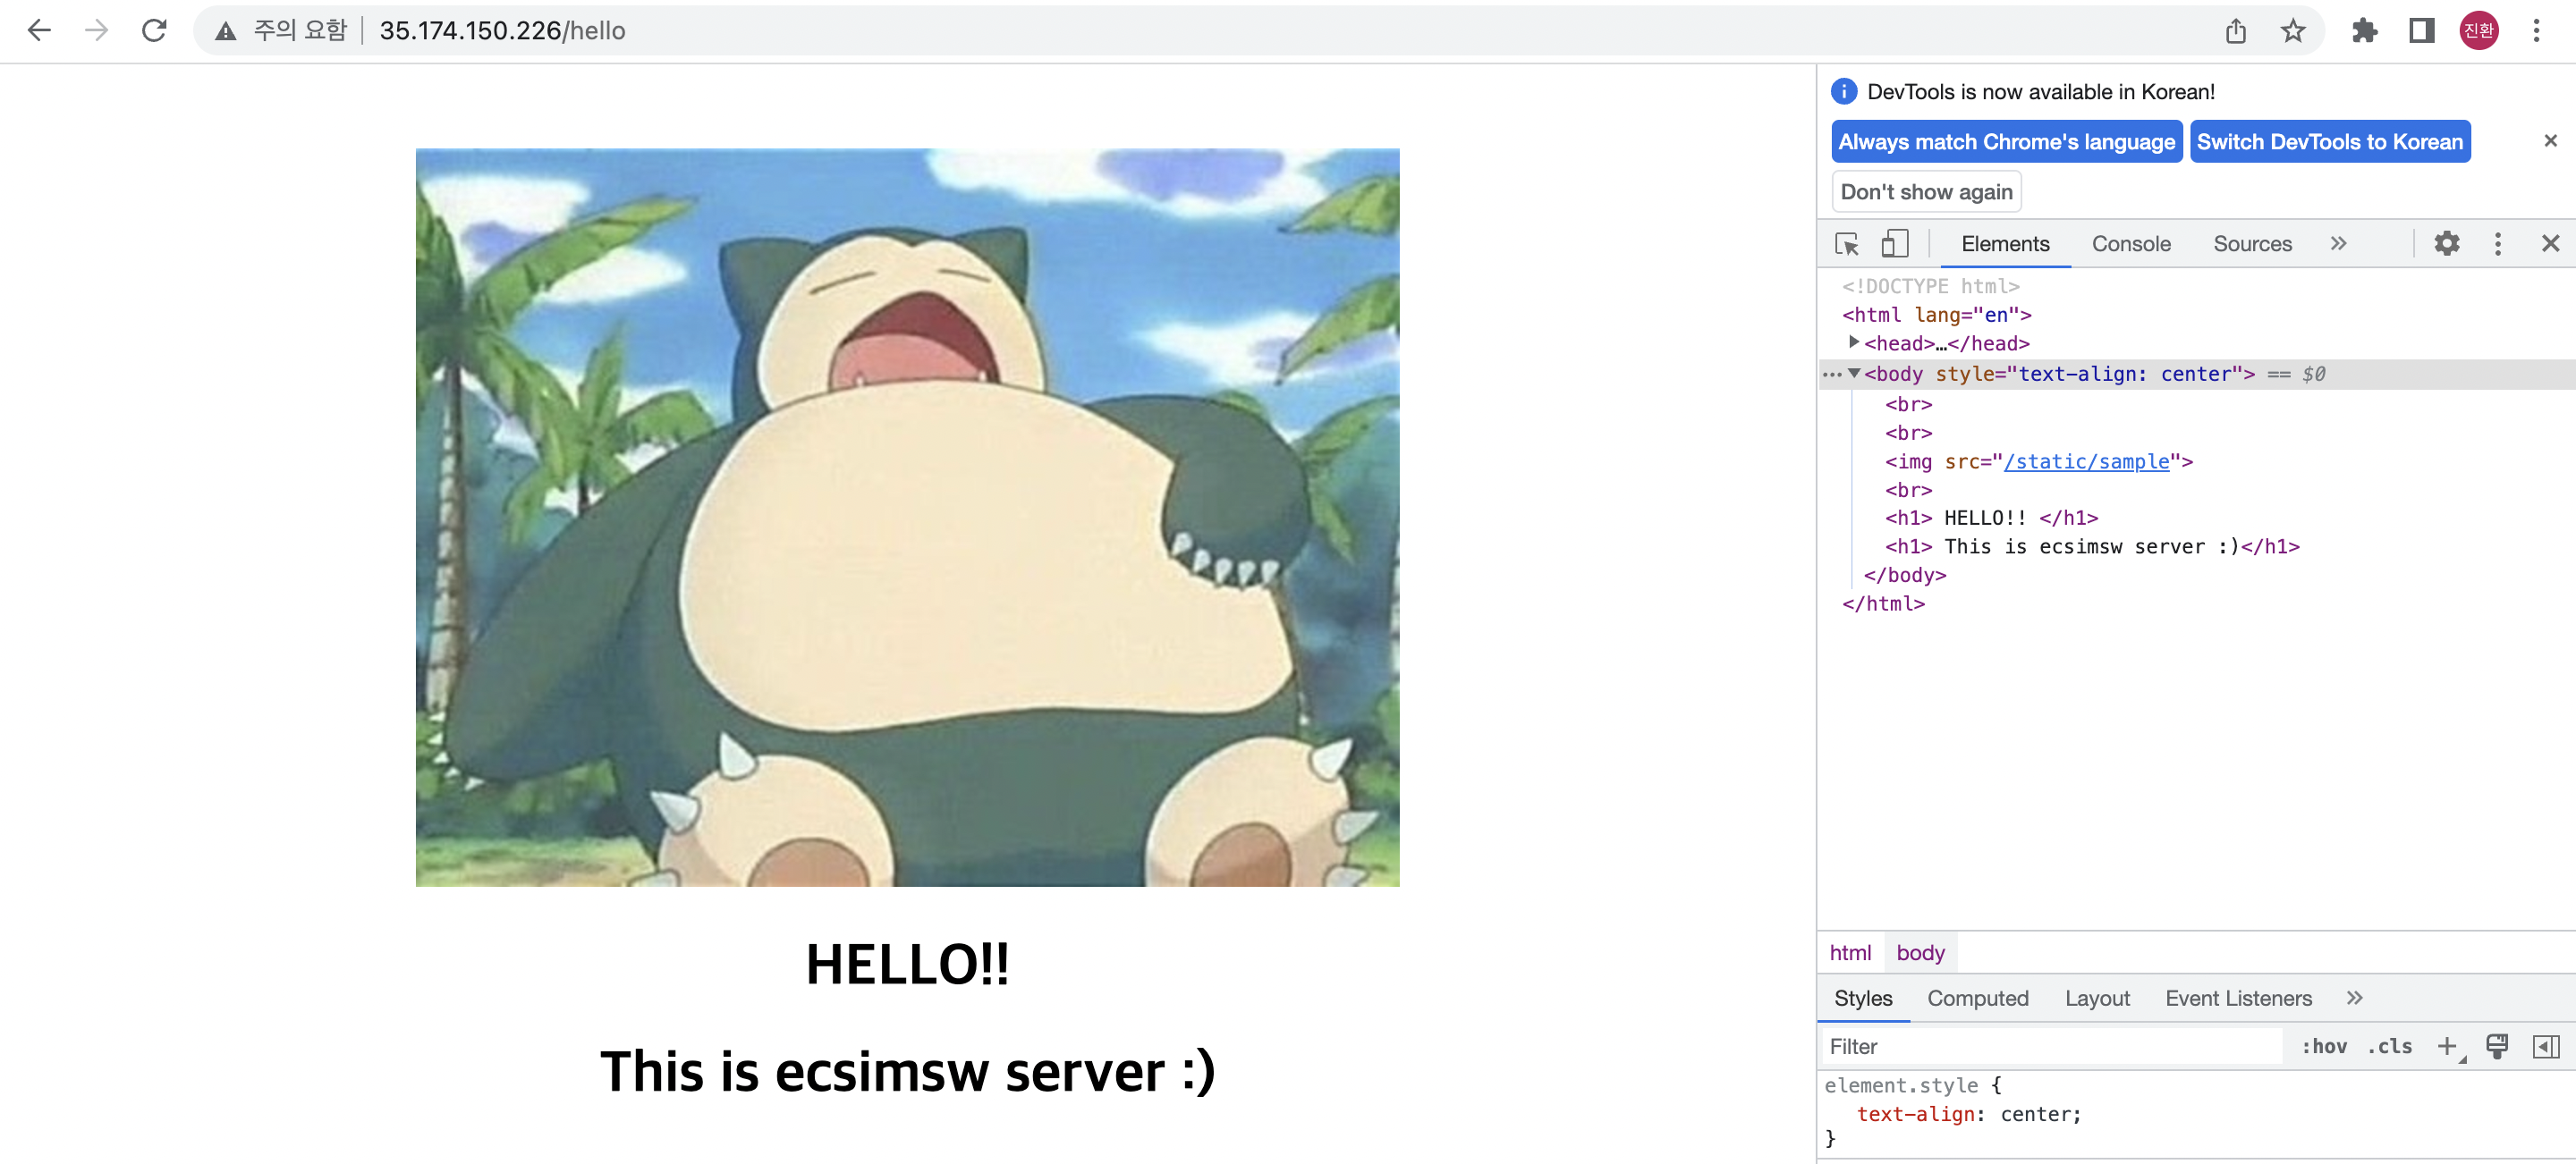This screenshot has width=2576, height=1164.
Task: Show more DevTools tabs chevron
Action: [x=2338, y=244]
